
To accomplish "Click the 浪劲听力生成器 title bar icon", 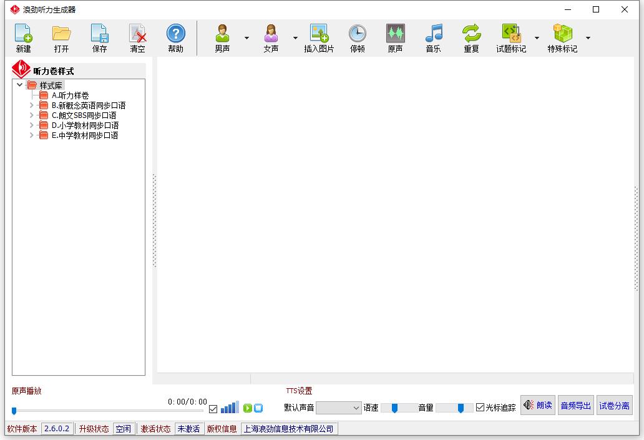I will [15, 9].
